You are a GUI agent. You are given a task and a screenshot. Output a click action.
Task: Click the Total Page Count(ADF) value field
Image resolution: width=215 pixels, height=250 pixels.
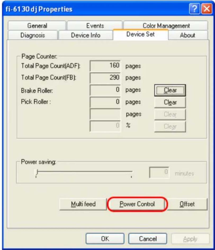coord(105,65)
